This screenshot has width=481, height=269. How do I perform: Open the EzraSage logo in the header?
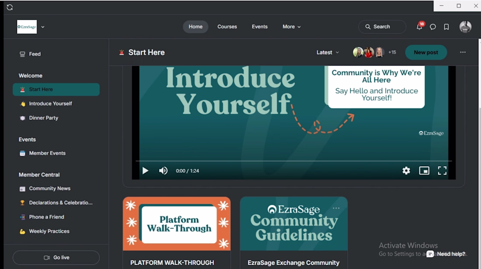point(27,27)
